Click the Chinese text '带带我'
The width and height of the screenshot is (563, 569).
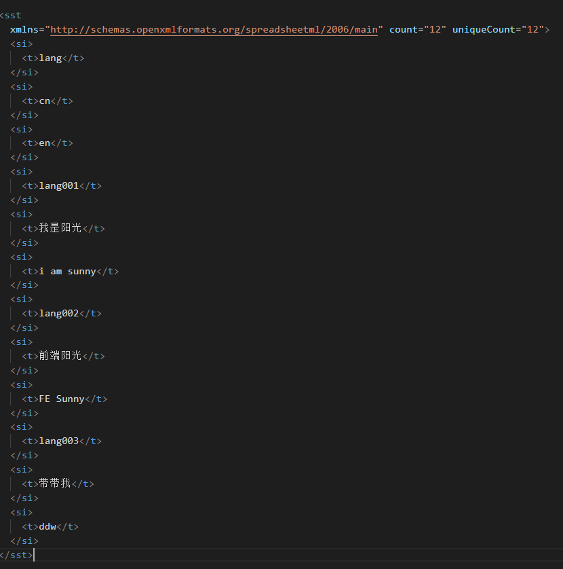click(x=55, y=483)
